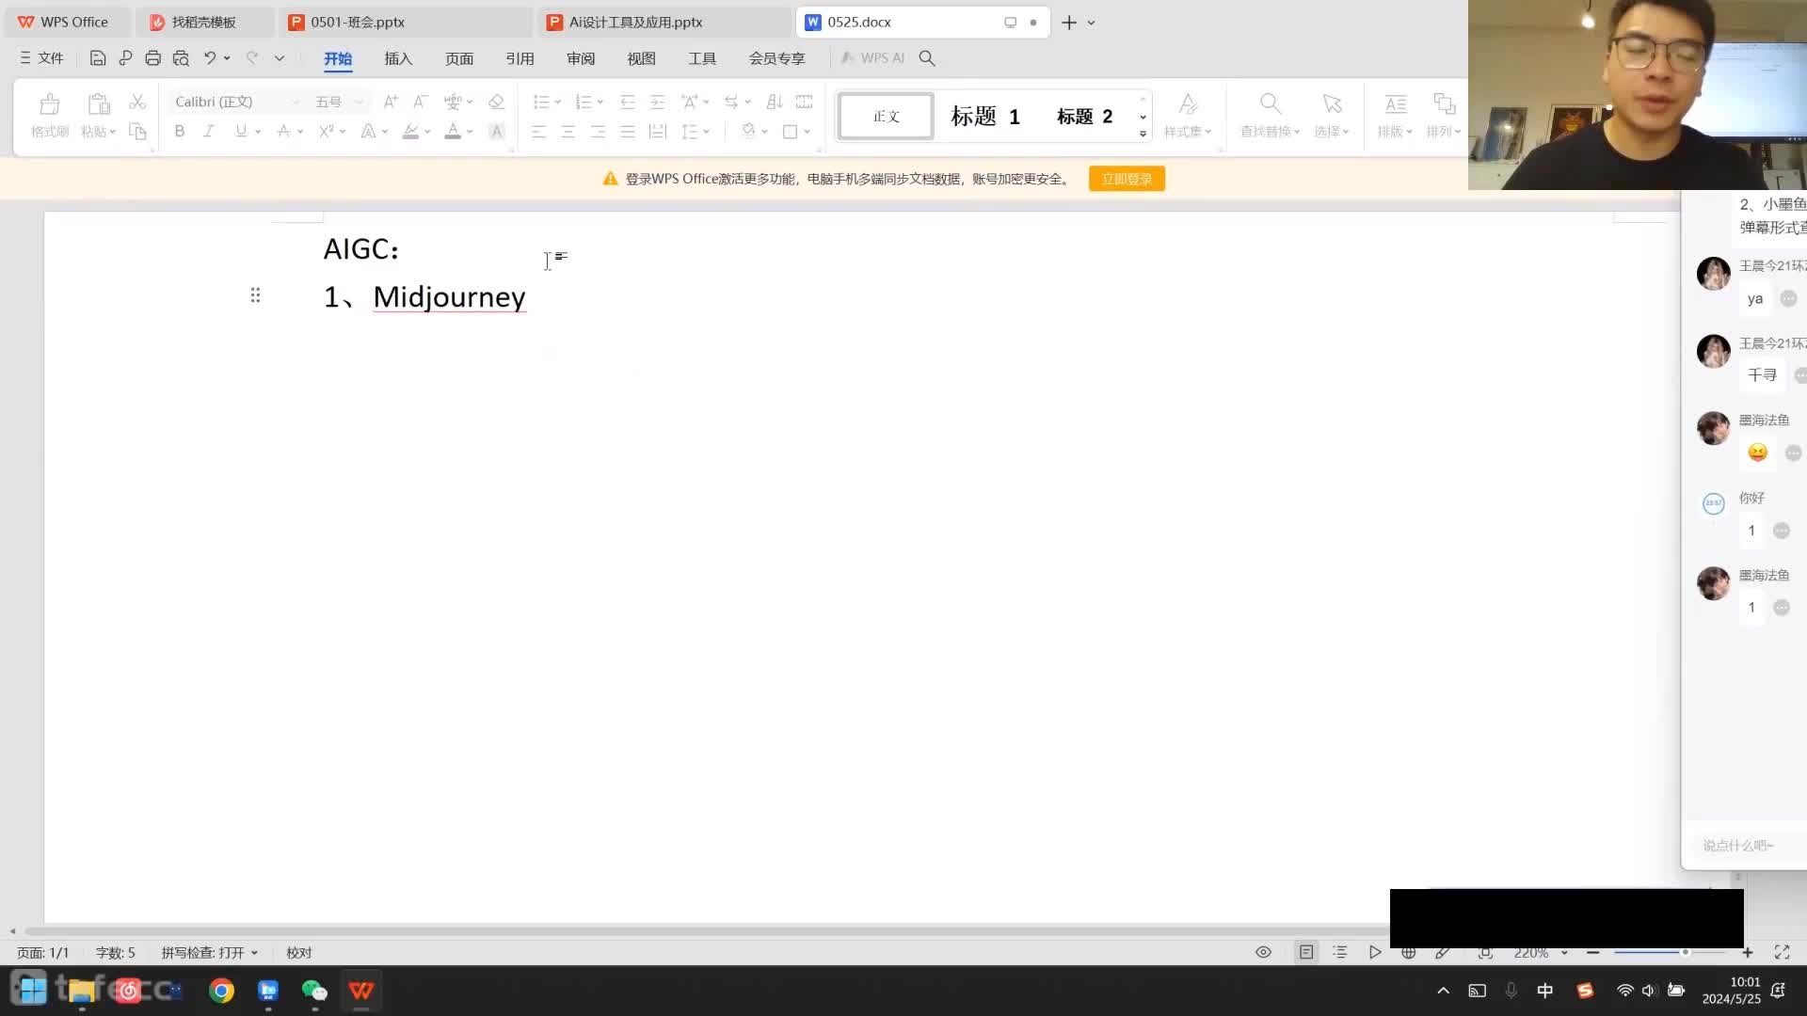Open the zoom percentage 220% dropdown

coord(1564,953)
